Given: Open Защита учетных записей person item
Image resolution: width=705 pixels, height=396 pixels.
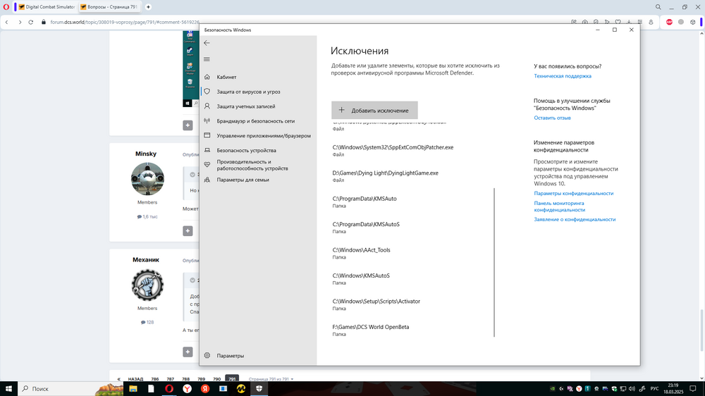Looking at the screenshot, I should [x=245, y=106].
